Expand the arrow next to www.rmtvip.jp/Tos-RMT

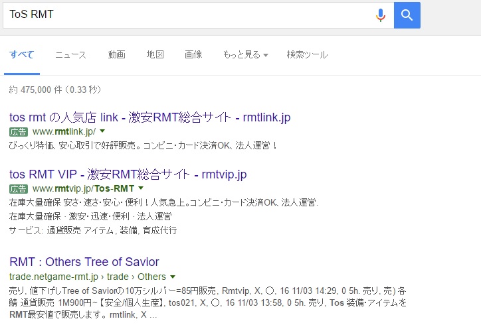click(x=141, y=188)
